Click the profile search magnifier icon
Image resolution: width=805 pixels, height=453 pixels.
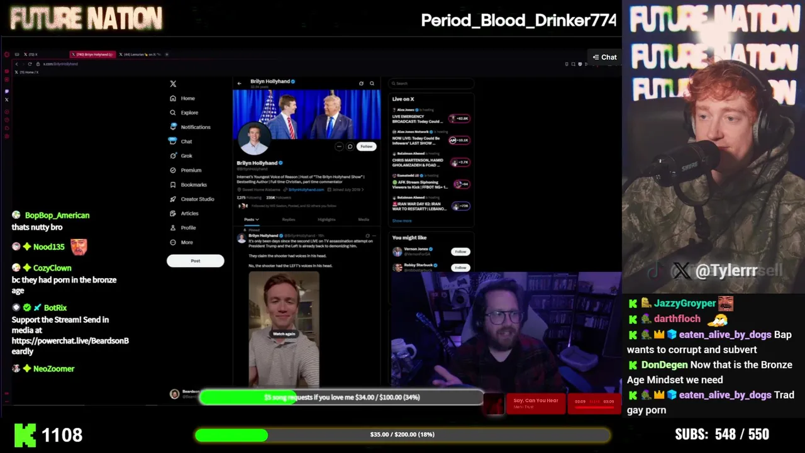coord(372,83)
